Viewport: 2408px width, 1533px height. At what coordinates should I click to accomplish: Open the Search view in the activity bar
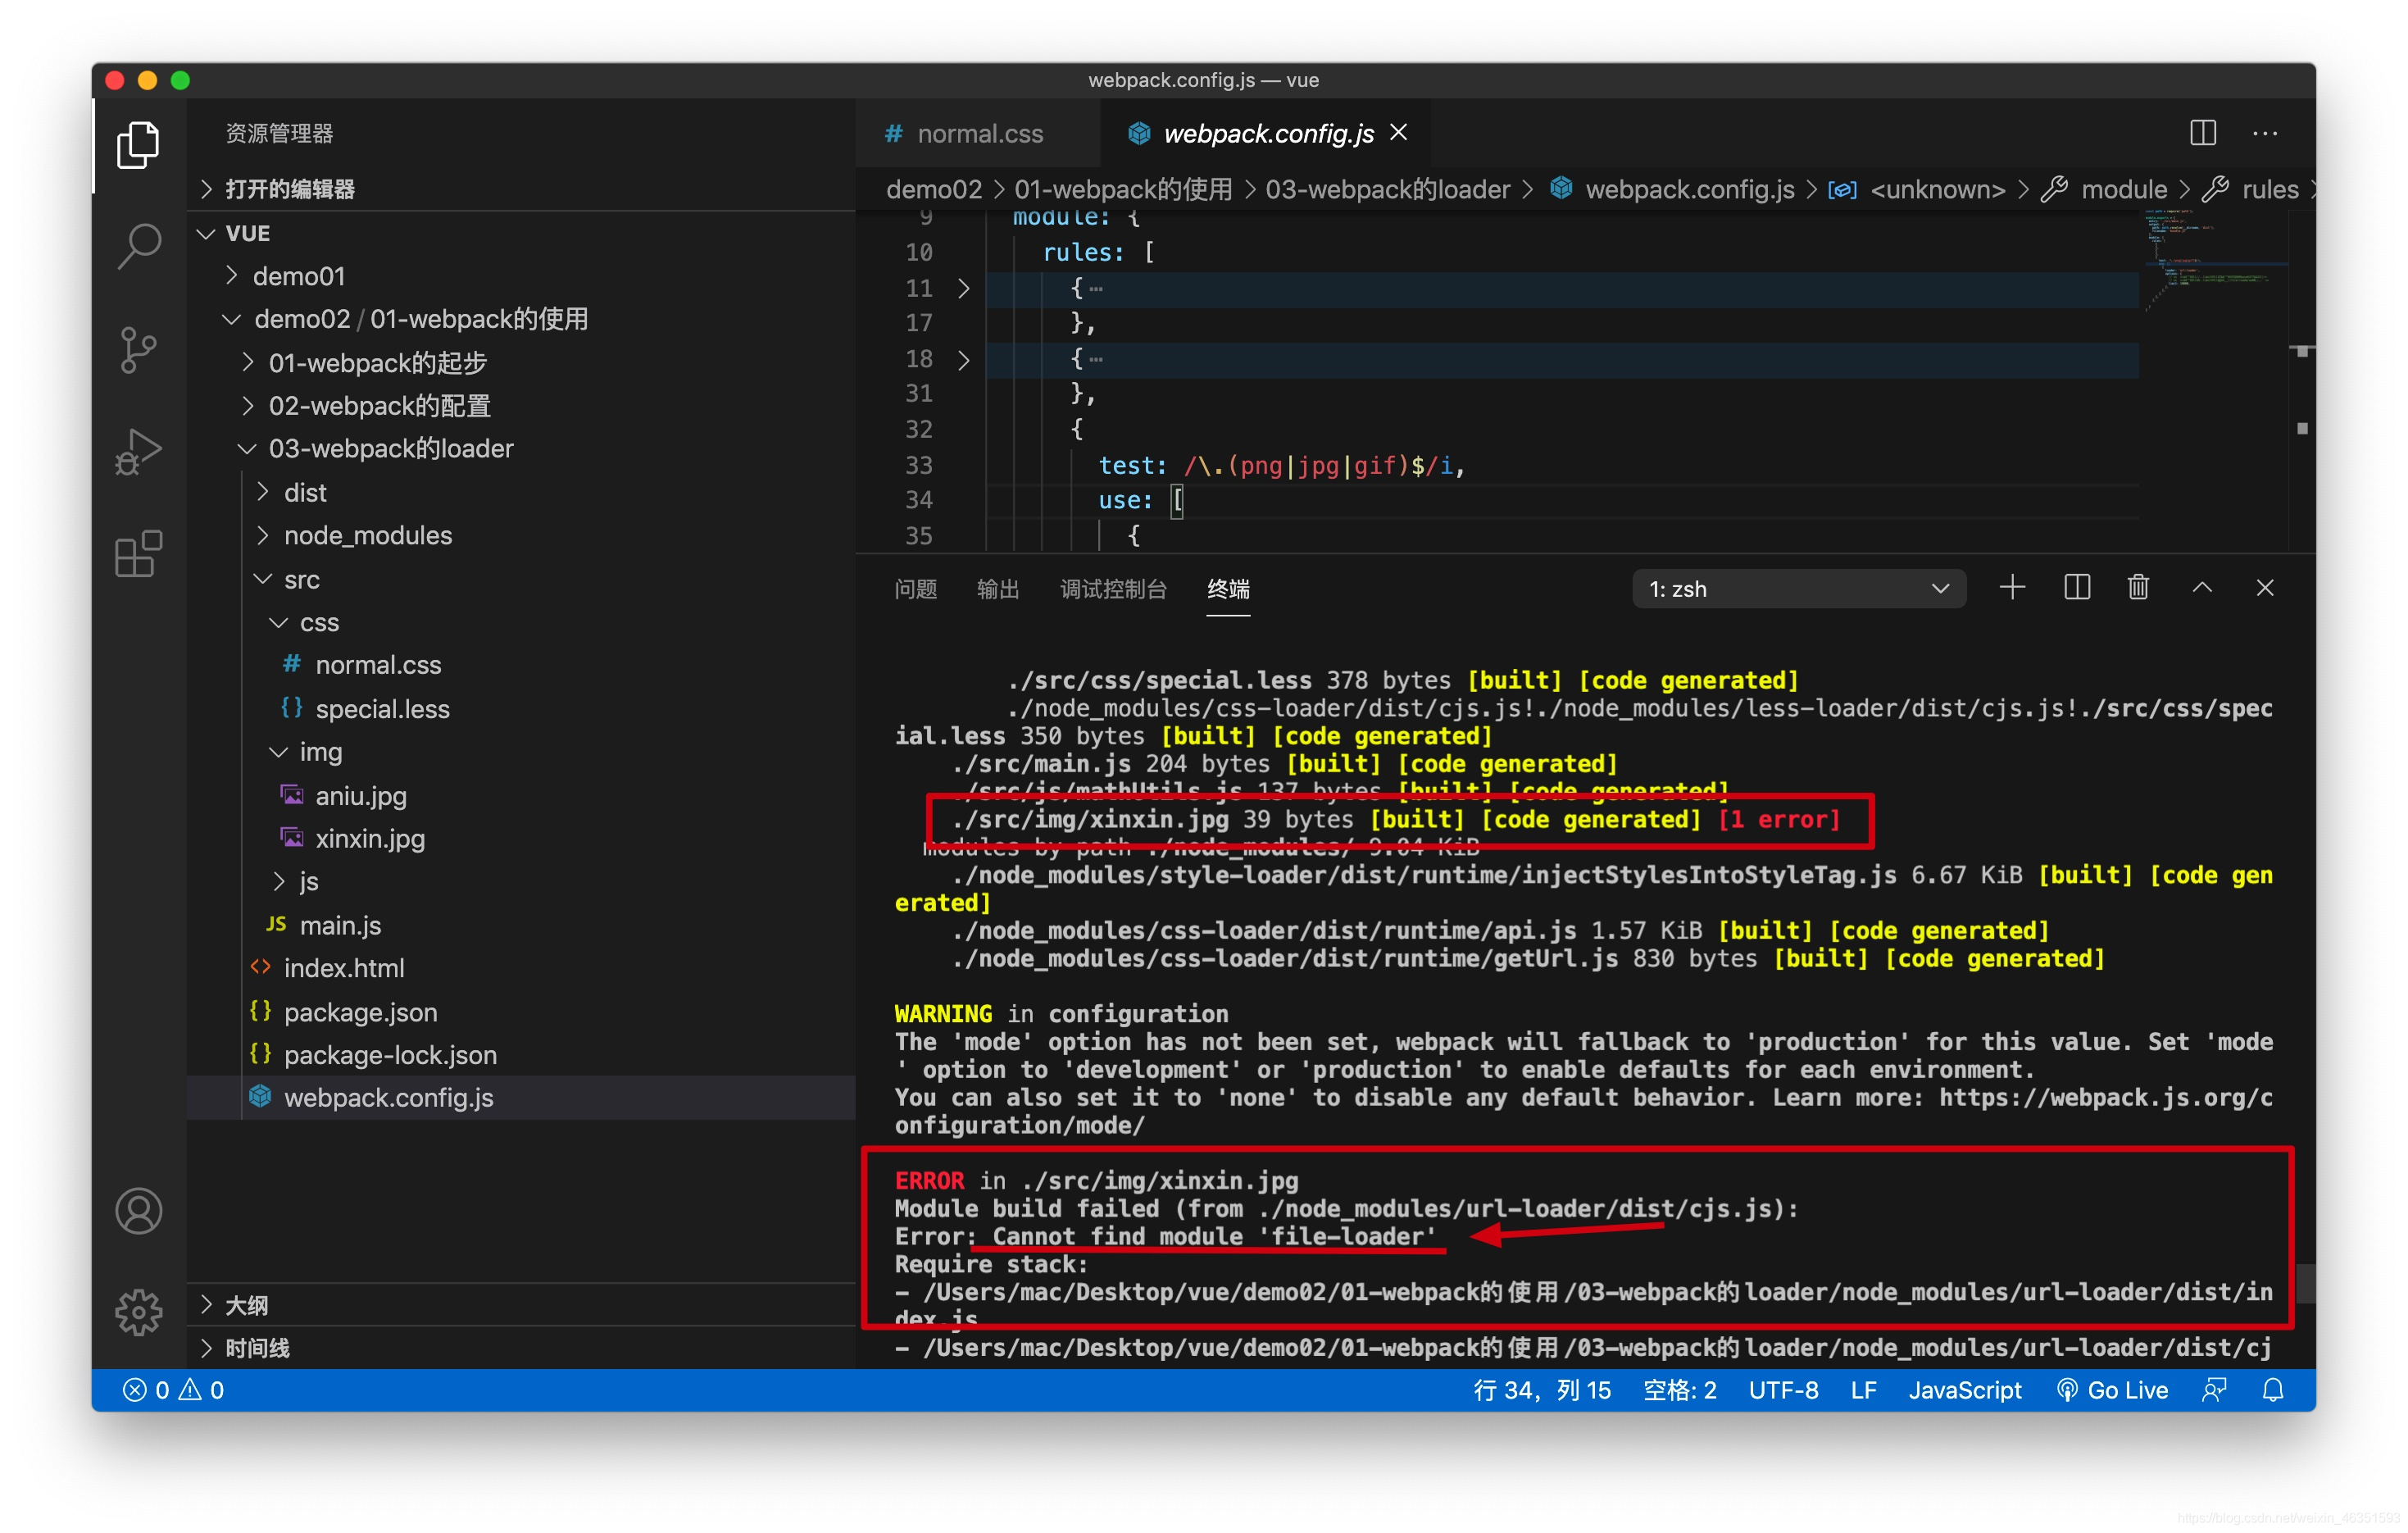tap(138, 246)
